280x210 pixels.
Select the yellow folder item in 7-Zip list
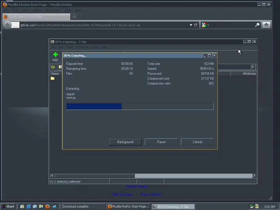(x=52, y=78)
